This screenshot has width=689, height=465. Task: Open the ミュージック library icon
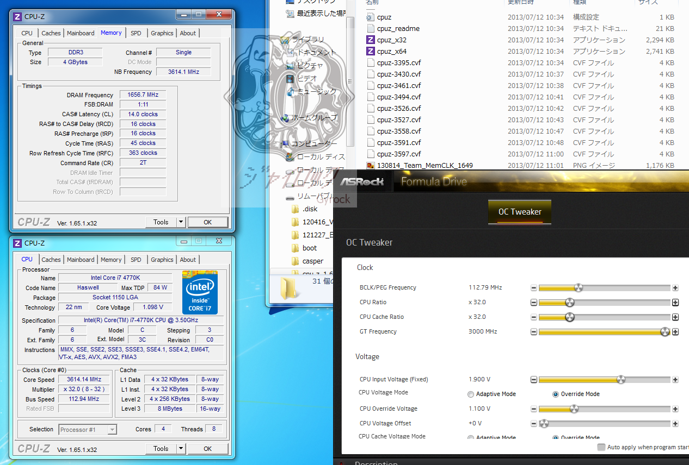point(290,91)
